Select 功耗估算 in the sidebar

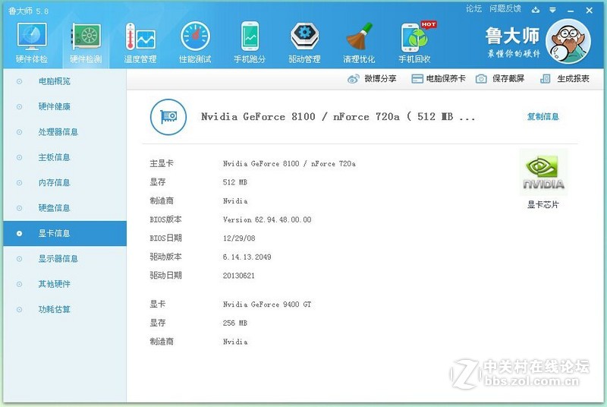pyautogui.click(x=65, y=309)
